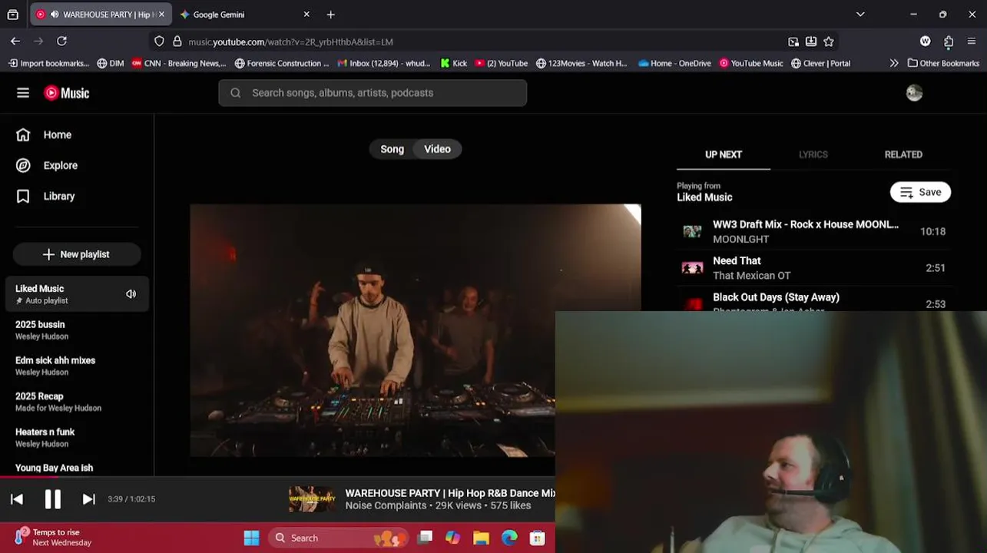The width and height of the screenshot is (987, 553).
Task: Select the RELATED tab
Action: pos(903,154)
